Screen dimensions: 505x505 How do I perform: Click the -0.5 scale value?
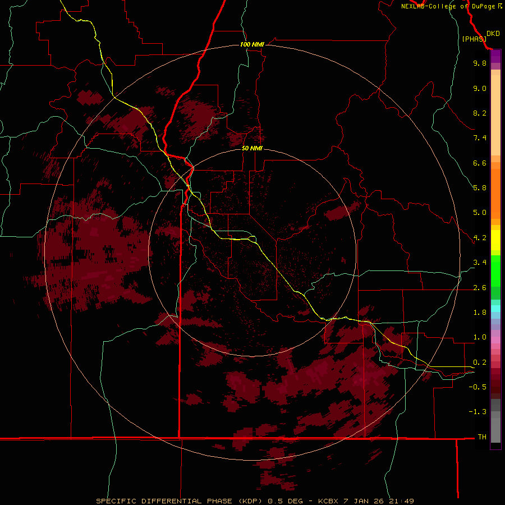tap(478, 387)
